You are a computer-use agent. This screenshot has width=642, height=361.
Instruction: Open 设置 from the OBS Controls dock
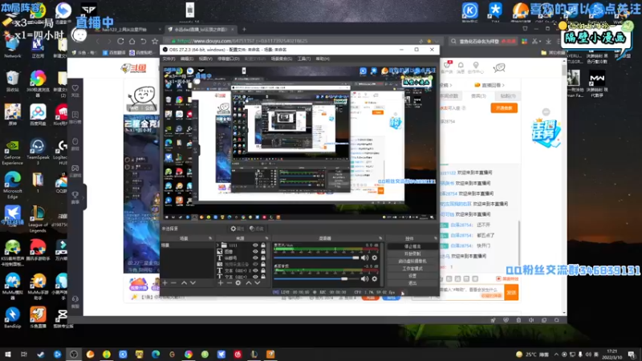(412, 276)
